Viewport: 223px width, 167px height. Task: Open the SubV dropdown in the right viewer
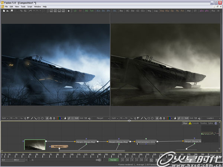point(115,118)
